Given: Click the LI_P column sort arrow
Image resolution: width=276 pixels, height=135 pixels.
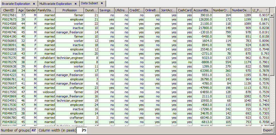Looking at the screenshot, I should click(x=267, y=10).
